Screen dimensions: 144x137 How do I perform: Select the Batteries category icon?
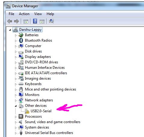pyautogui.click(x=21, y=35)
